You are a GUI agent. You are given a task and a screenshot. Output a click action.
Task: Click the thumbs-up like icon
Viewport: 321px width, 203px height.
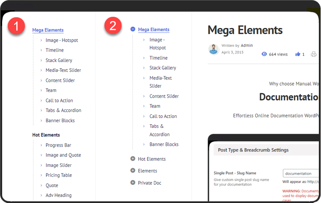tap(298, 54)
